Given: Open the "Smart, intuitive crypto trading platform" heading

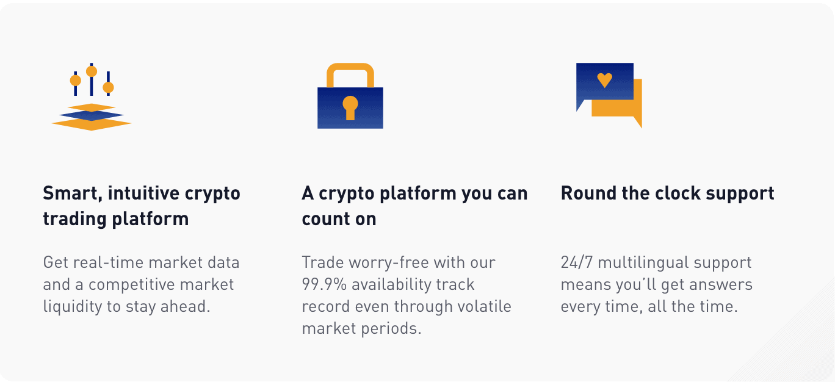Looking at the screenshot, I should pyautogui.click(x=142, y=206).
